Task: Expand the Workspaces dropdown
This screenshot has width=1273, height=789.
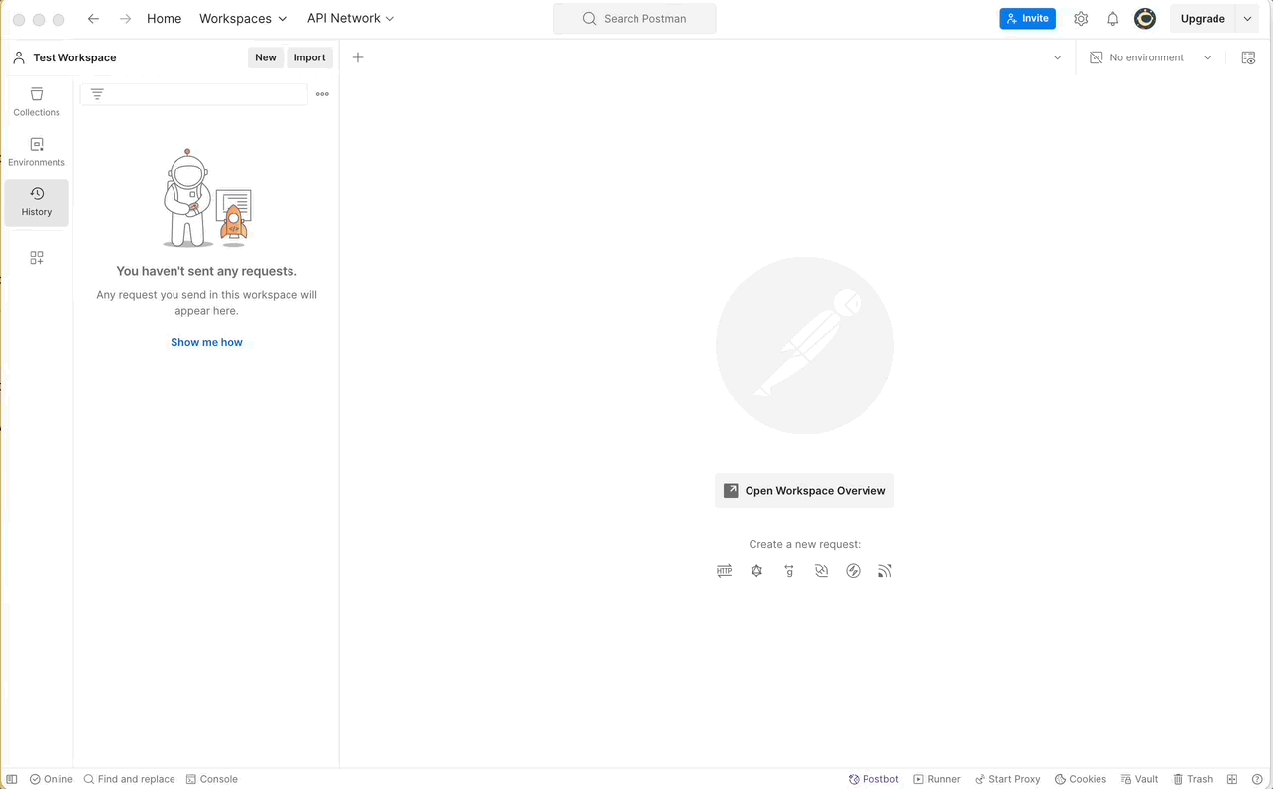Action: 243,19
